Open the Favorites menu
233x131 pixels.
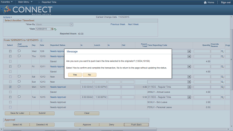click(7, 2)
